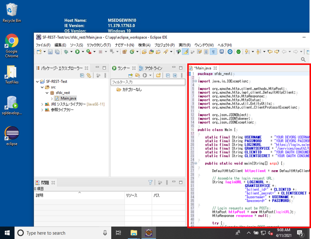Image resolution: width=311 pixels, height=239 pixels.
Task: Click the Coverage run icon with red toolbox
Action: click(89, 52)
